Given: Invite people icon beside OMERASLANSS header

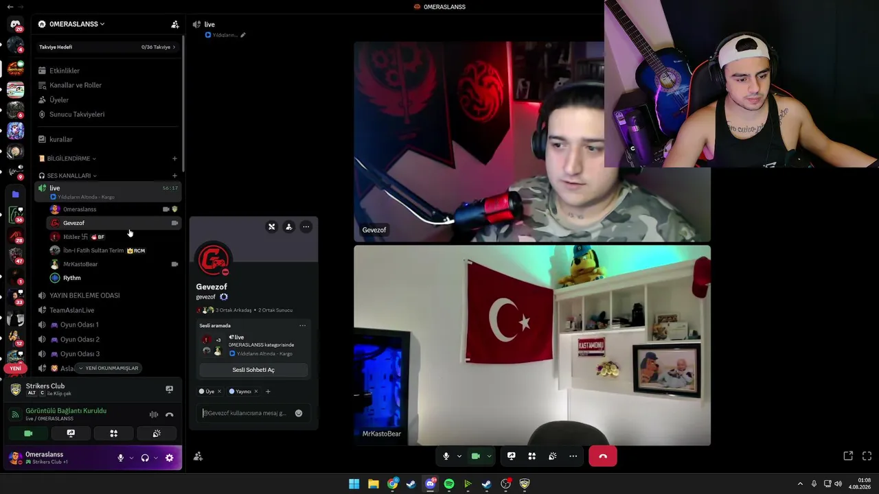Looking at the screenshot, I should coord(175,24).
